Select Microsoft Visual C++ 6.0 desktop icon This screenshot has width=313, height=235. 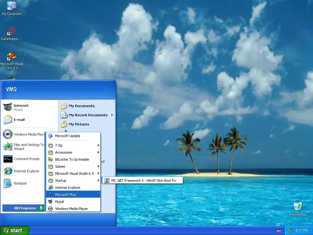pos(12,56)
